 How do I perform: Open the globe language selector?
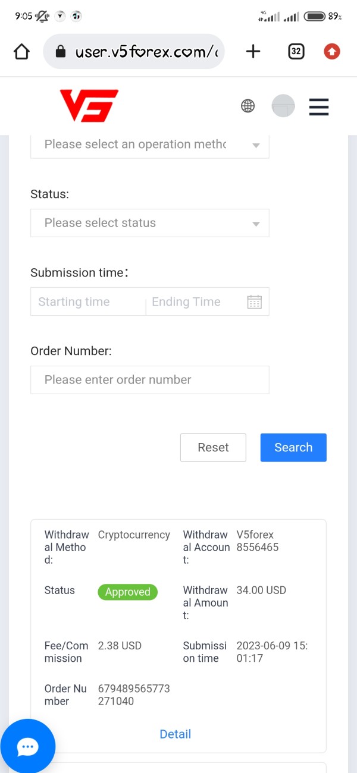click(x=248, y=106)
